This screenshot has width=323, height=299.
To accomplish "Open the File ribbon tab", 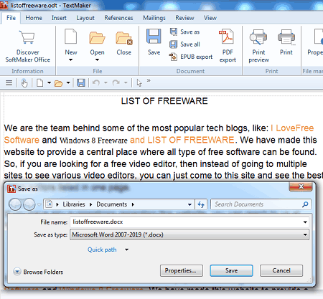I will point(11,18).
